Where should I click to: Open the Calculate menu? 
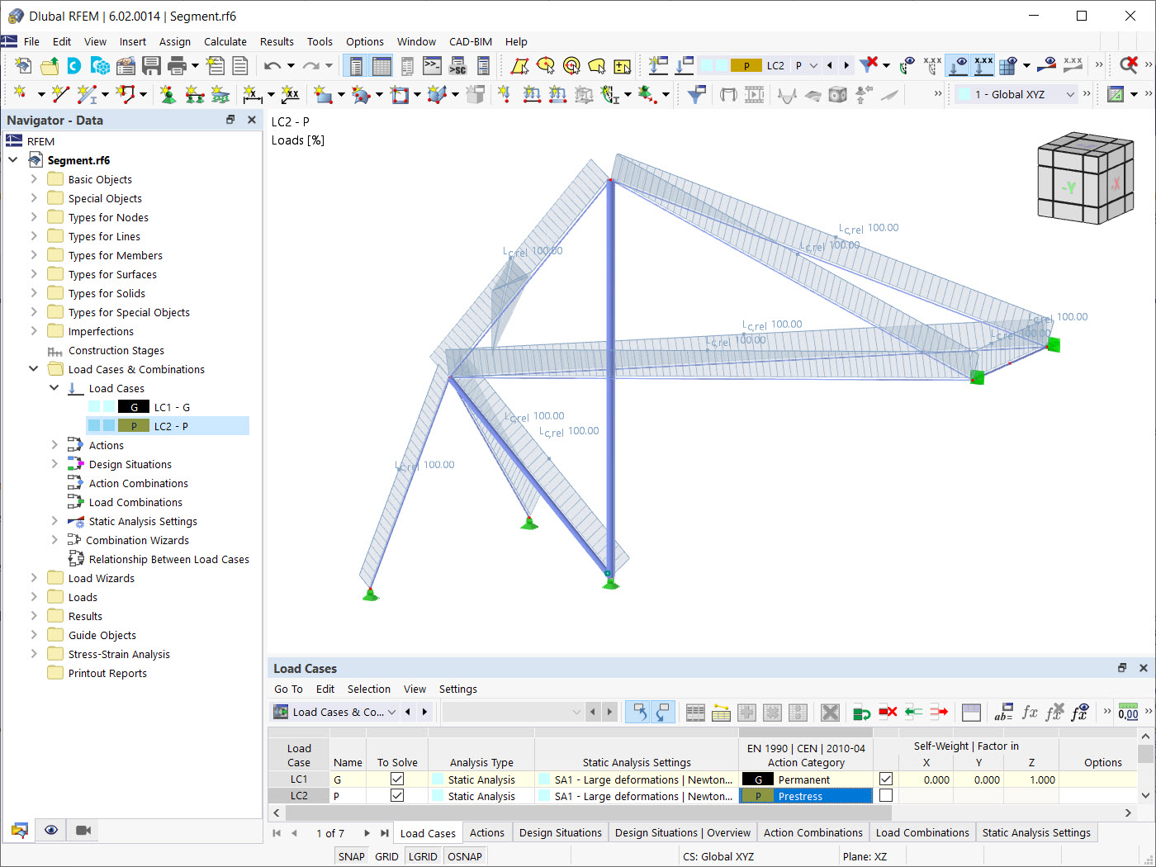click(225, 41)
